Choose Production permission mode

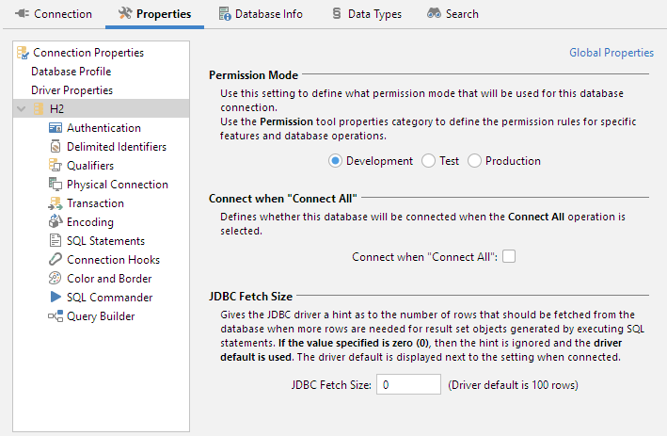click(474, 161)
